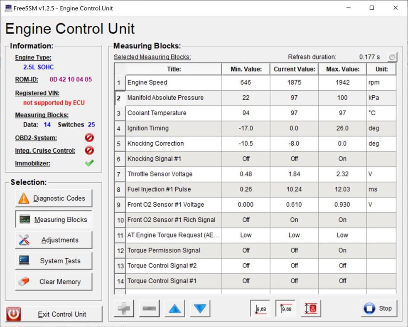Select the Measuring Blocks section
This screenshot has width=408, height=327.
pyautogui.click(x=54, y=220)
